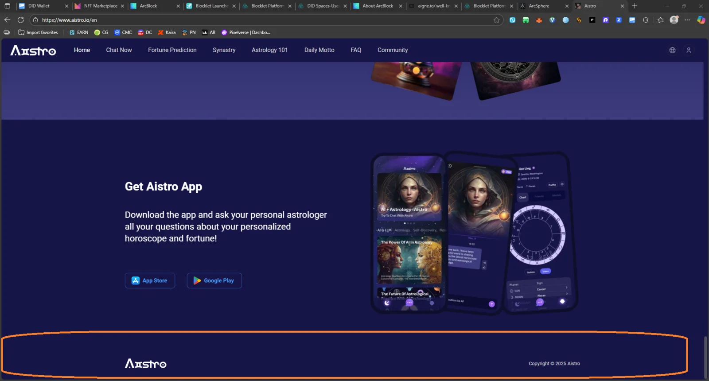
Task: Switch to the Blocklet Launcher tab
Action: click(x=210, y=6)
